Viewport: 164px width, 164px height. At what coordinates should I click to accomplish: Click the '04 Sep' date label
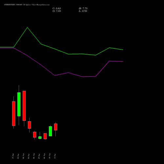pos(34,156)
